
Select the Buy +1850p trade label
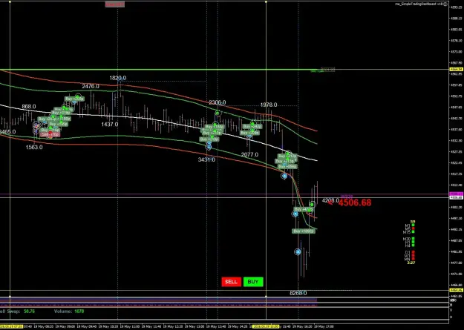point(304,231)
